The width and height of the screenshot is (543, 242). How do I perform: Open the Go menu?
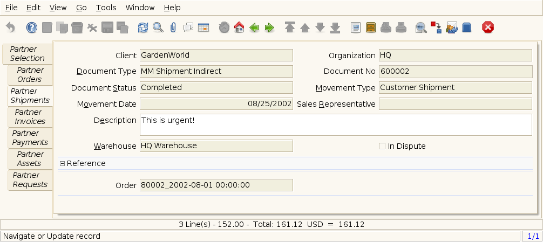(81, 8)
